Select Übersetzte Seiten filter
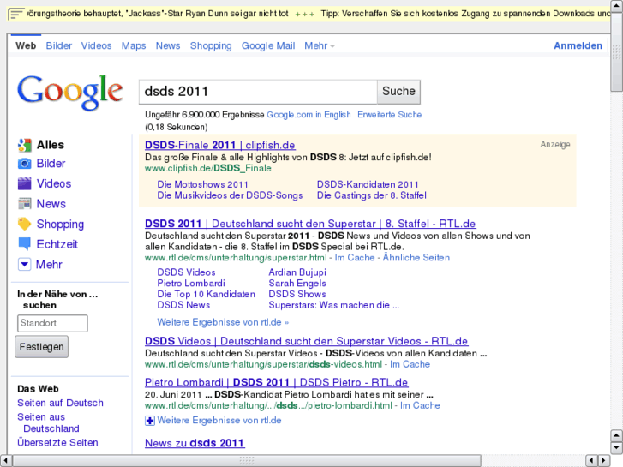 click(x=57, y=443)
